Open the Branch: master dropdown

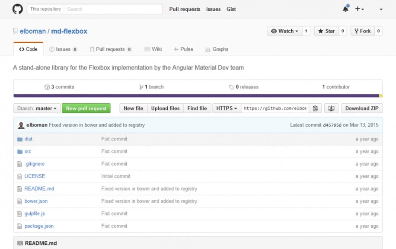(36, 108)
